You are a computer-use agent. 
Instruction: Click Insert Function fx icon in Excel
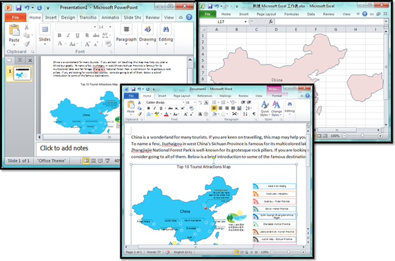coord(270,22)
